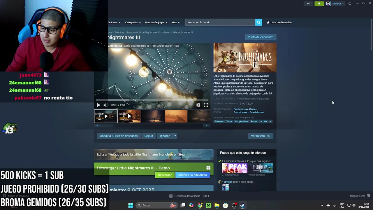The height and width of the screenshot is (210, 373).
Task: Select the desert screenshot thumbnail
Action: point(176,116)
